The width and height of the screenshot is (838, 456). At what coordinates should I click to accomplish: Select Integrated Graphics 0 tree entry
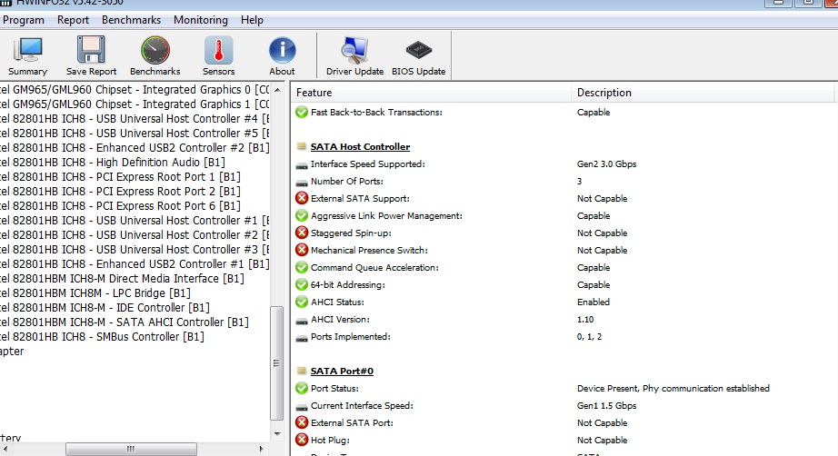click(x=135, y=90)
